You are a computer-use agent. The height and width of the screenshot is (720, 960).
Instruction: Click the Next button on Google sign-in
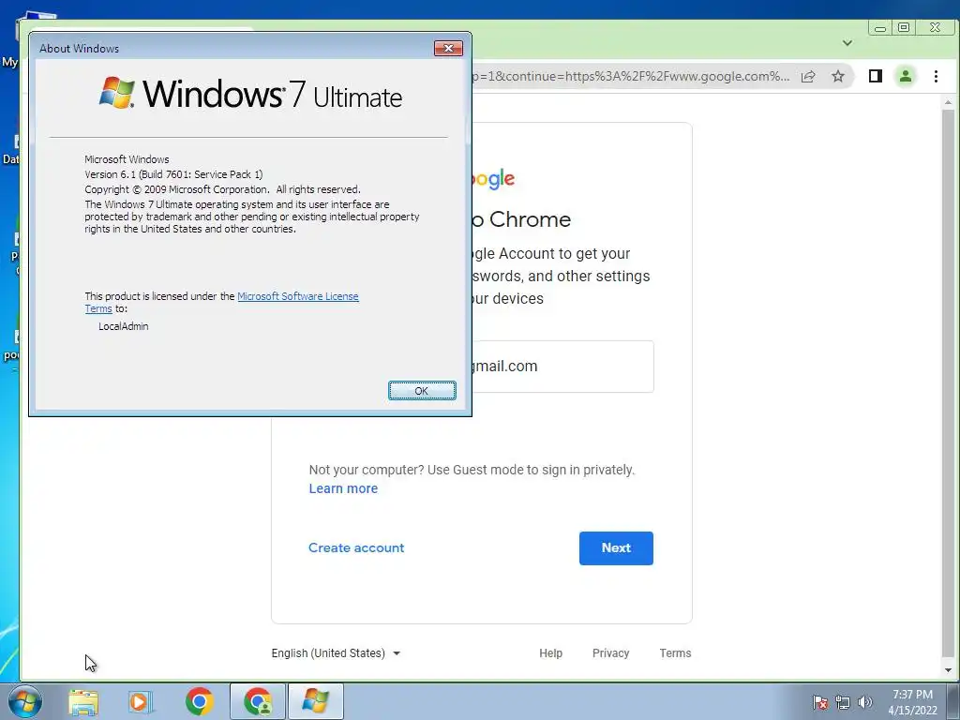click(616, 547)
